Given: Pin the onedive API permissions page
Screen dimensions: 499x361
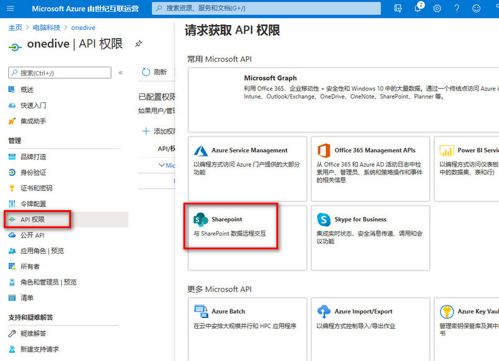Looking at the screenshot, I should tap(138, 44).
